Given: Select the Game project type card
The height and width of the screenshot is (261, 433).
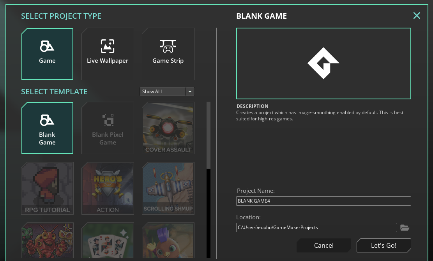Looking at the screenshot, I should pos(47,54).
